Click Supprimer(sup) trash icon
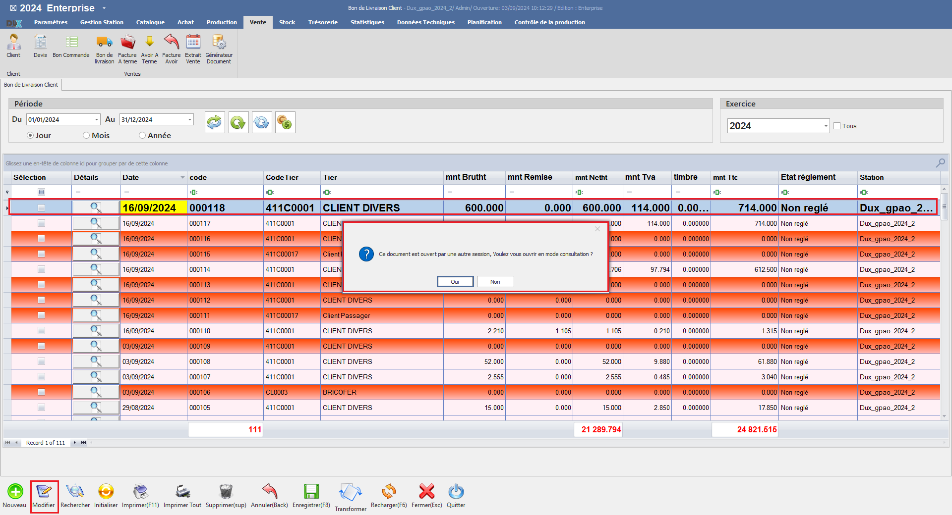Image resolution: width=952 pixels, height=515 pixels. click(x=226, y=492)
